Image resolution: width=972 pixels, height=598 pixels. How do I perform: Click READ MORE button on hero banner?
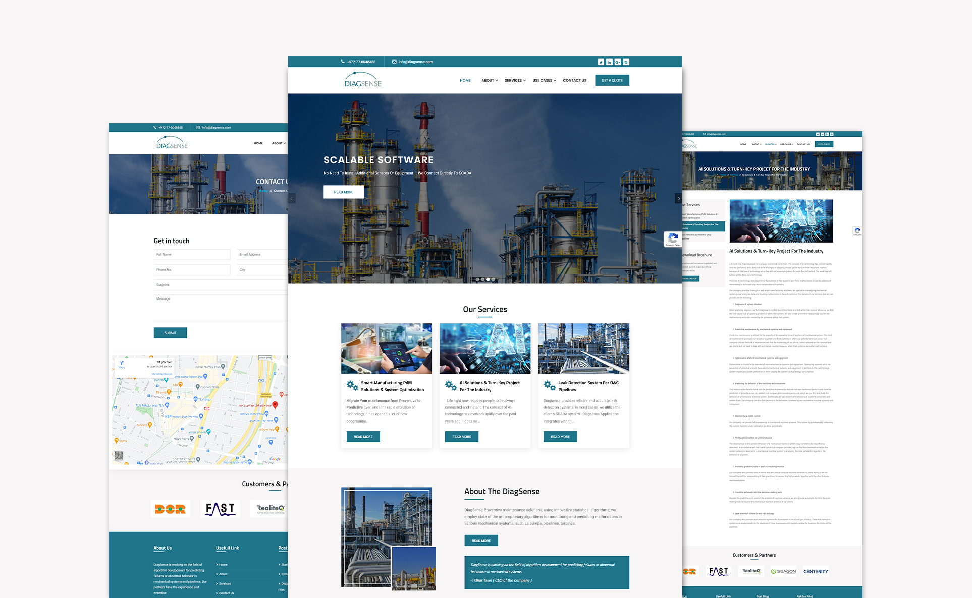(x=344, y=192)
